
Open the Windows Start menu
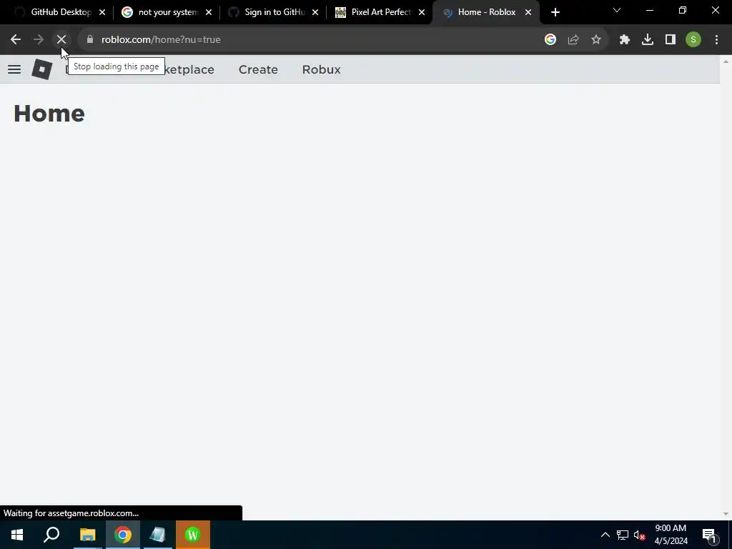[x=17, y=535]
